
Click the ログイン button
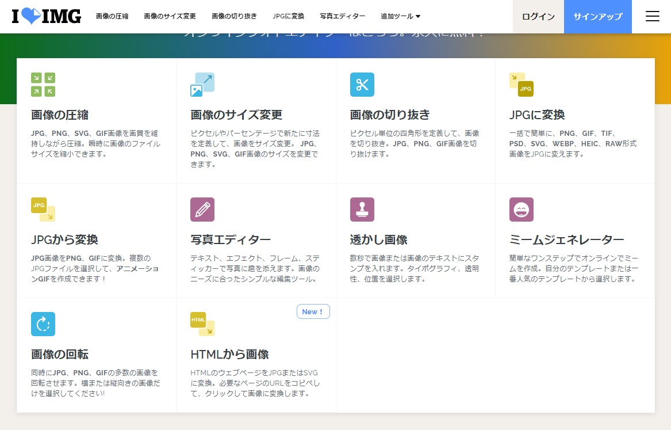coord(538,17)
